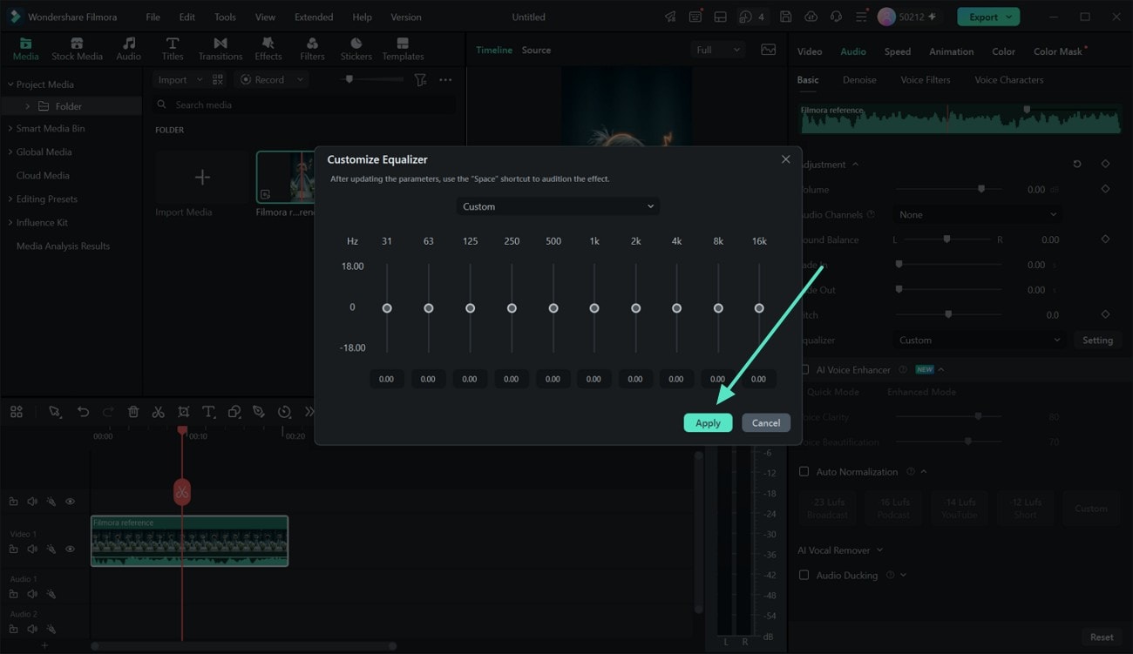Click the filter icon in media panel
Viewport: 1133px width, 654px height.
click(x=420, y=79)
